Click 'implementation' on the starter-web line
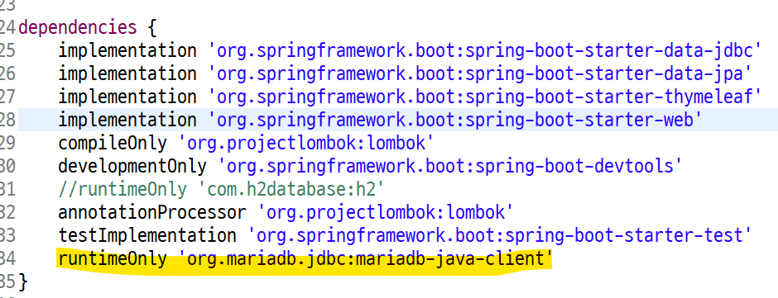This screenshot has width=778, height=298. pos(127,120)
